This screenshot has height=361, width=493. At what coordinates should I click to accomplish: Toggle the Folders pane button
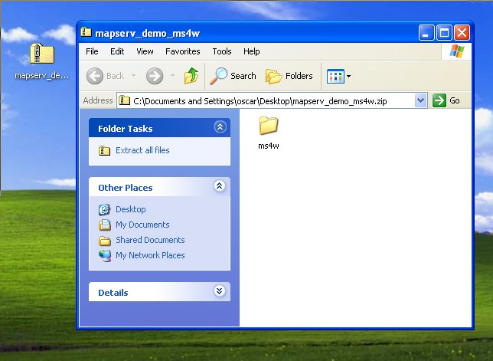[289, 76]
